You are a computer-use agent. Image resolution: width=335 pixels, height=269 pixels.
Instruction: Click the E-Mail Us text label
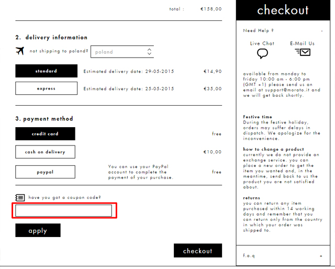click(x=302, y=43)
